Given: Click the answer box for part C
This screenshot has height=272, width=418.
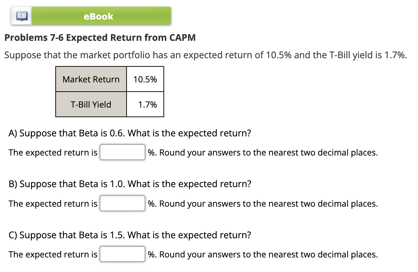Looking at the screenshot, I should pyautogui.click(x=122, y=254).
